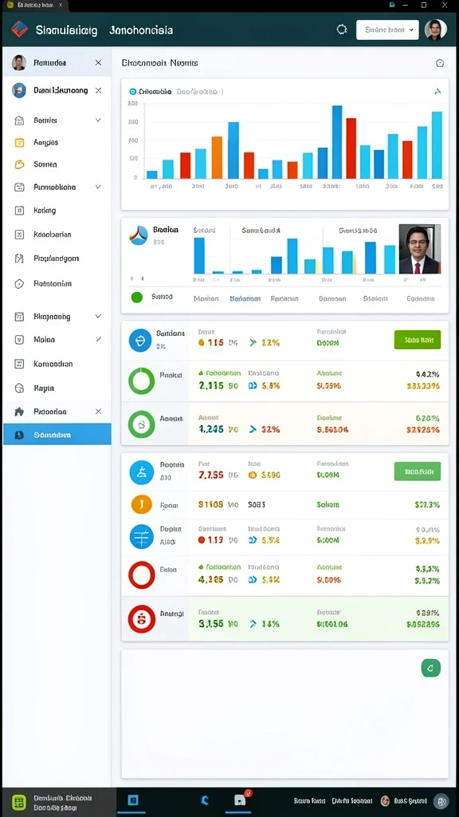Toggle the green Sanno dot under the second chart
This screenshot has height=817, width=459.
click(x=137, y=297)
